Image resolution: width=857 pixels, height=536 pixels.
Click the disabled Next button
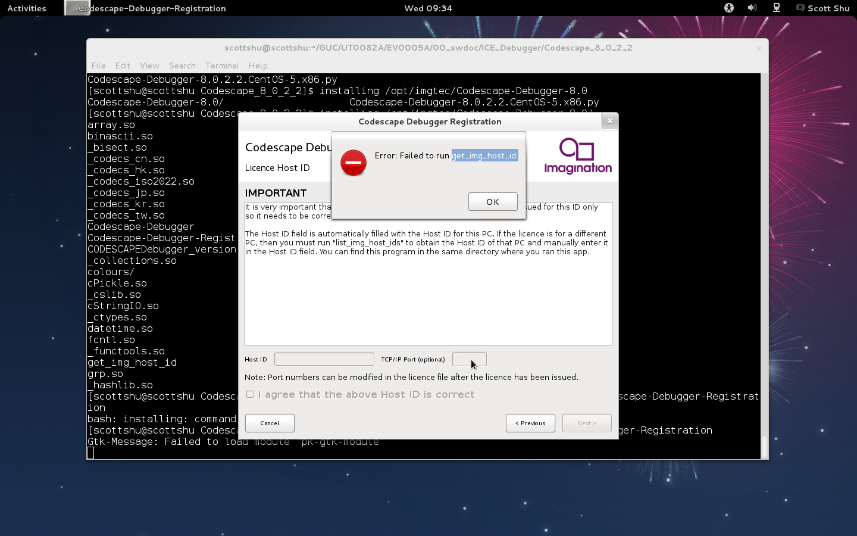pos(587,423)
